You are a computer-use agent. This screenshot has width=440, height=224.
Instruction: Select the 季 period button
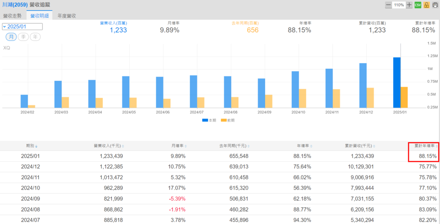tap(23, 37)
